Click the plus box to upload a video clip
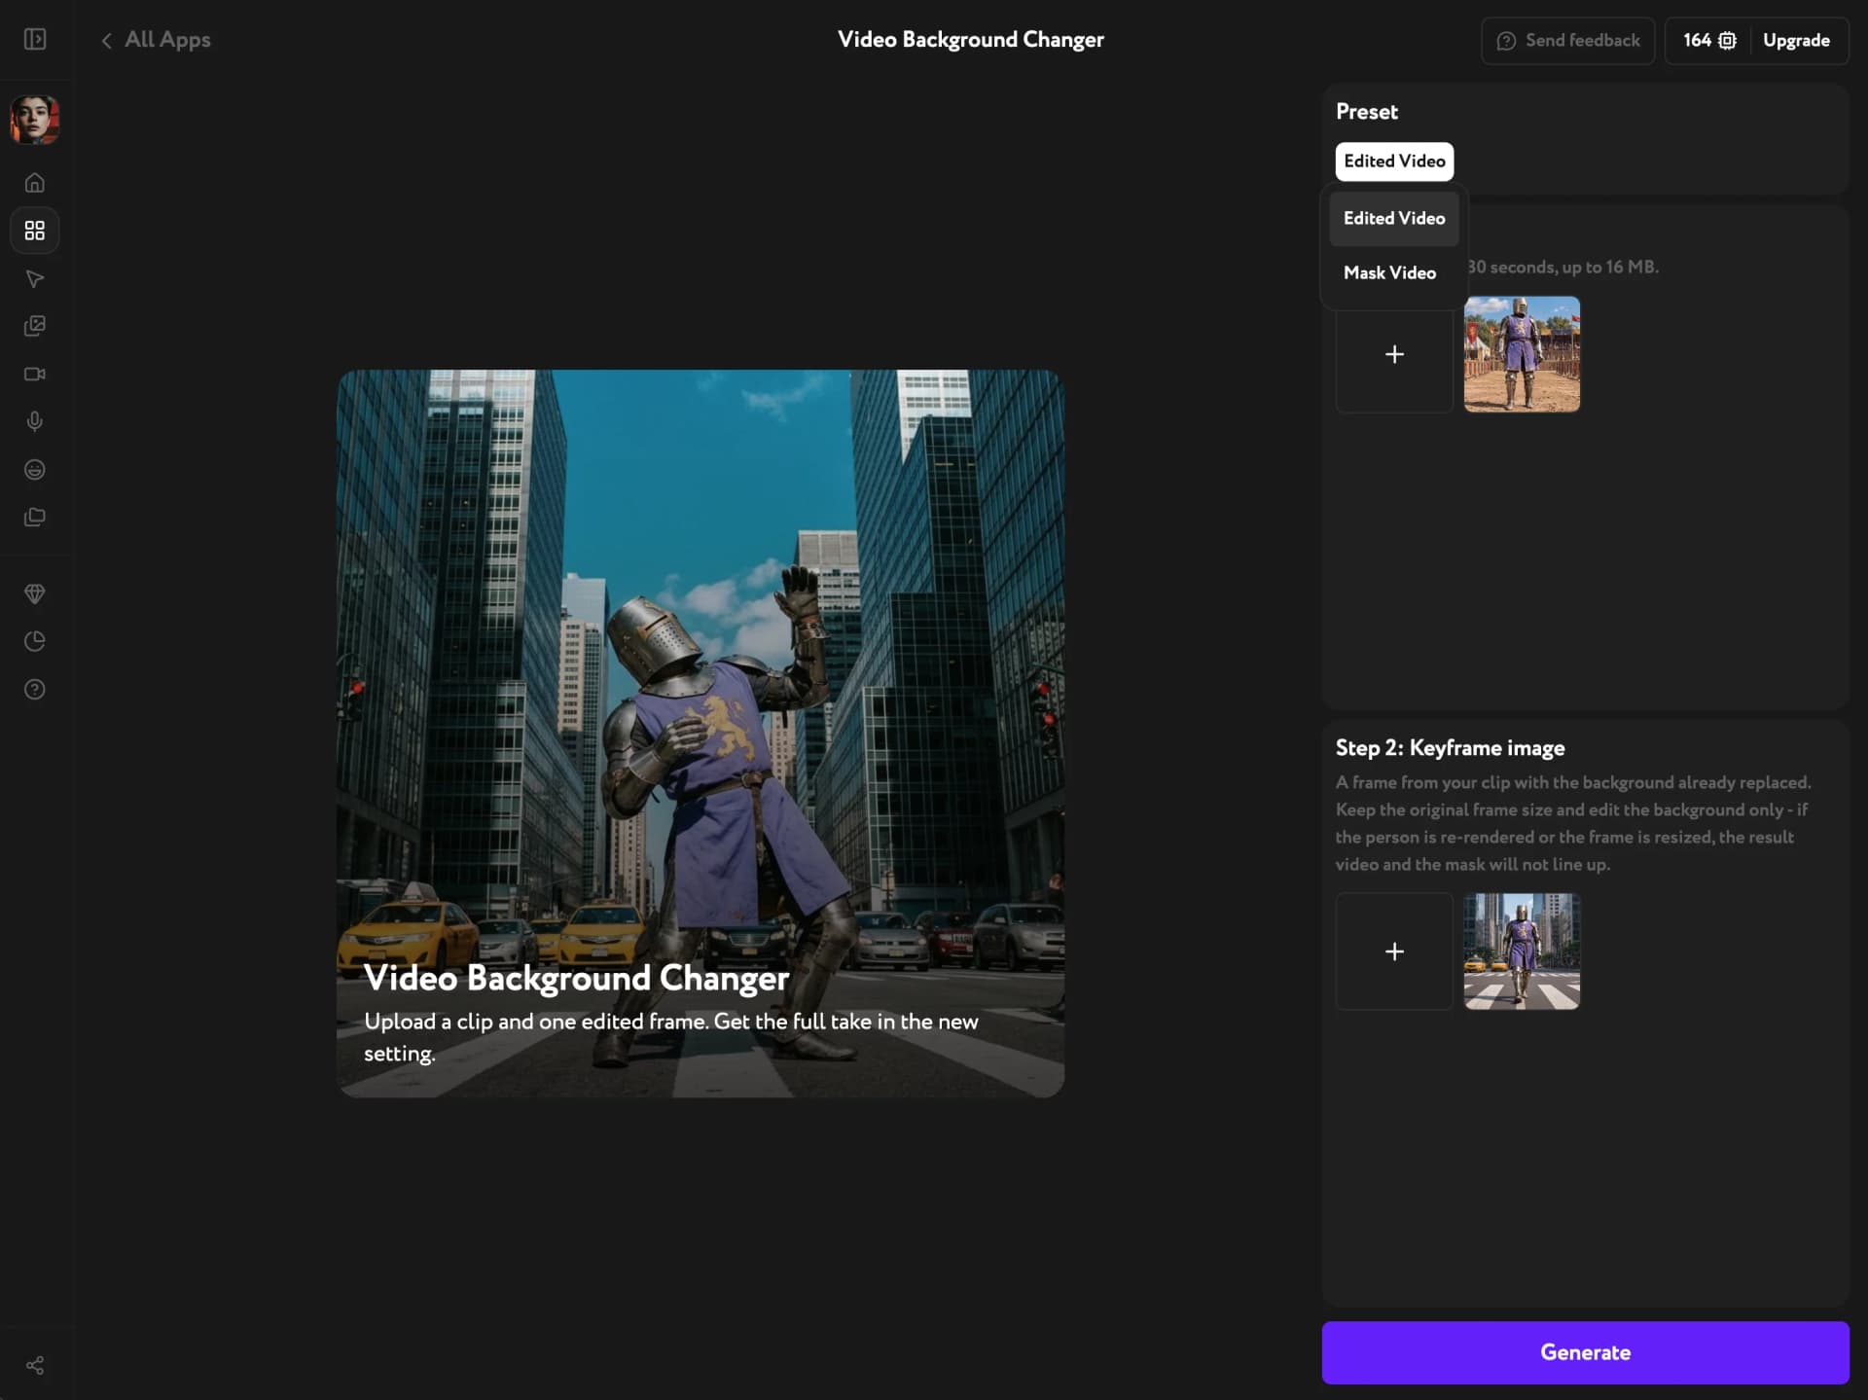This screenshot has height=1400, width=1868. (x=1394, y=354)
